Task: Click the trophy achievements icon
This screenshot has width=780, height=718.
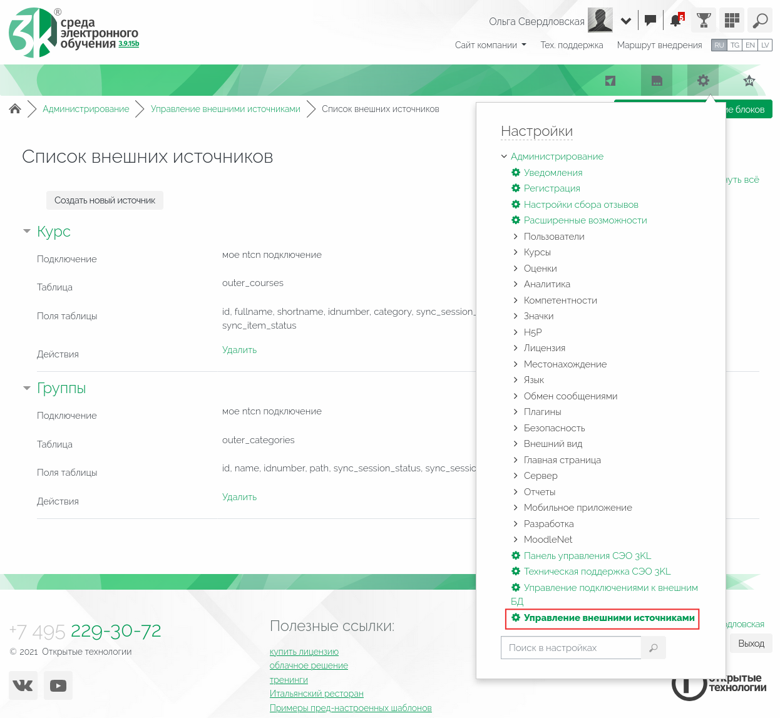Action: click(x=704, y=21)
